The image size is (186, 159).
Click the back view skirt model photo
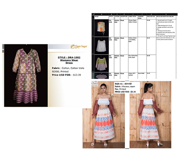pos(150,115)
